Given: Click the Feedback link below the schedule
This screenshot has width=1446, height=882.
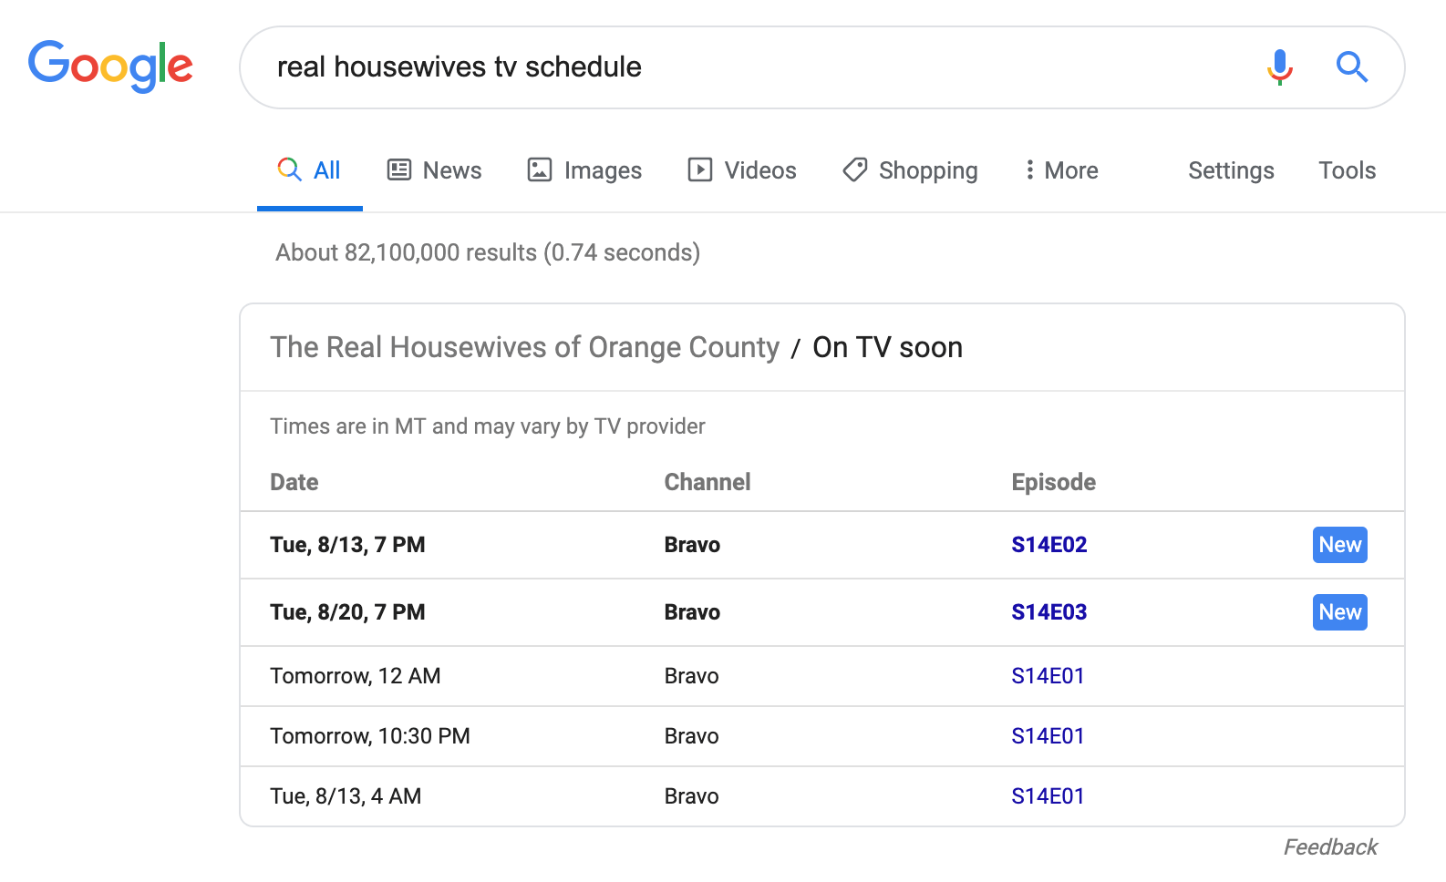Looking at the screenshot, I should (x=1330, y=847).
